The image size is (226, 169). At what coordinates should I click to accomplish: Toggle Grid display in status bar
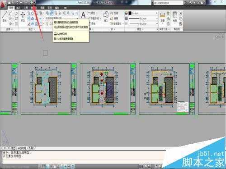[44, 166]
